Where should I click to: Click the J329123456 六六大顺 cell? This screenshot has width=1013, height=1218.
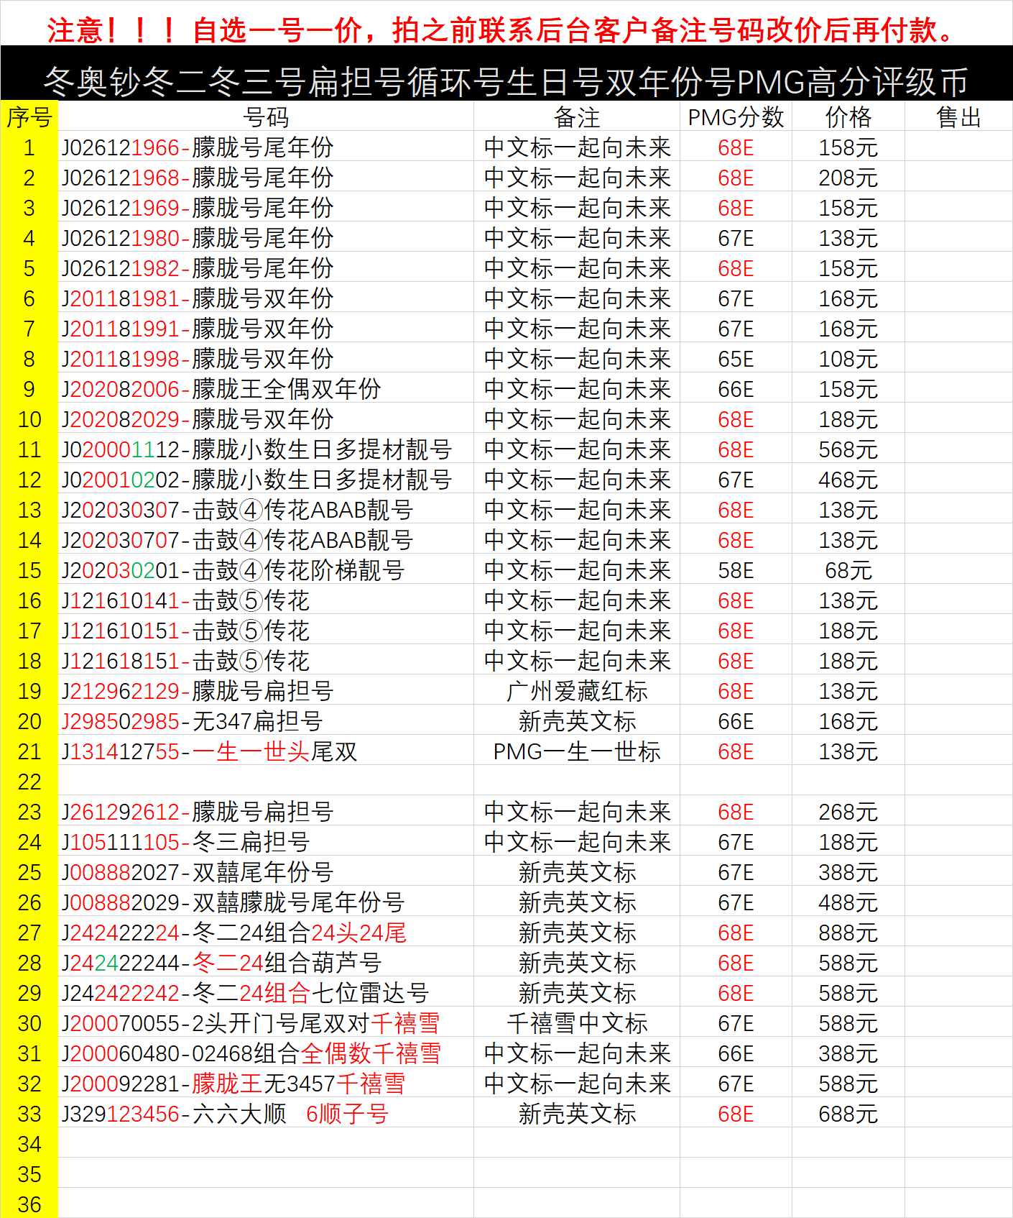click(x=225, y=1114)
